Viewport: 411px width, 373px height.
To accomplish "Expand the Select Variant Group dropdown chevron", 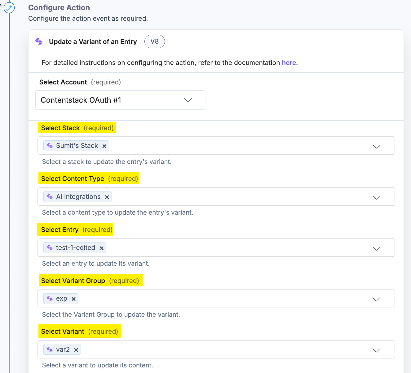I will pos(376,299).
